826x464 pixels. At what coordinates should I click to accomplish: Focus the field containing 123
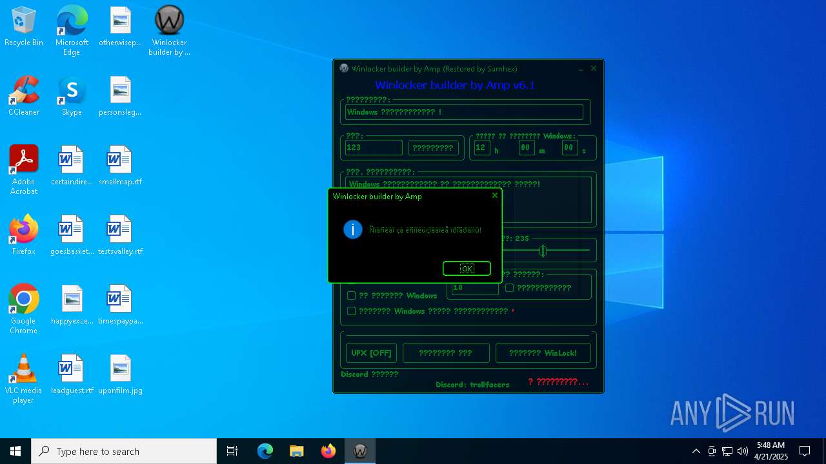(x=374, y=148)
